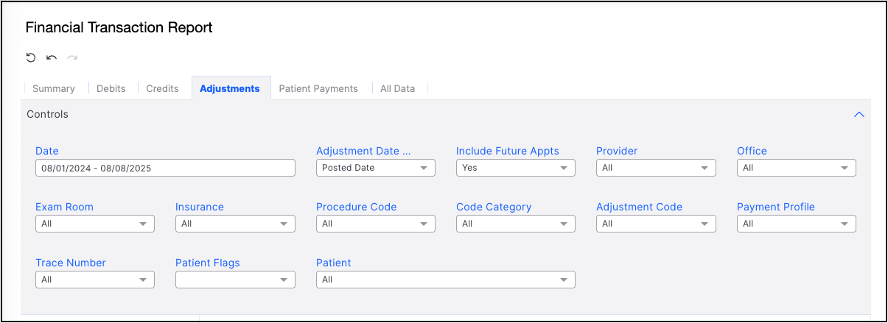This screenshot has width=888, height=323.
Task: Open the Procedure Code dropdown
Action: coord(376,224)
